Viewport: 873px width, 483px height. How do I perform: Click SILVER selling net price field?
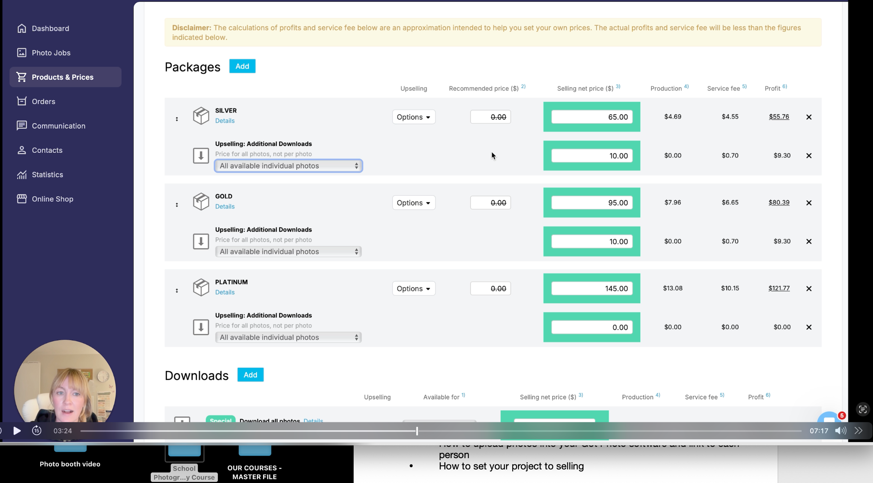click(592, 117)
